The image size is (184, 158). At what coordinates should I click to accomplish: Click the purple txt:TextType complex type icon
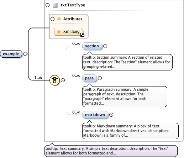(55, 5)
